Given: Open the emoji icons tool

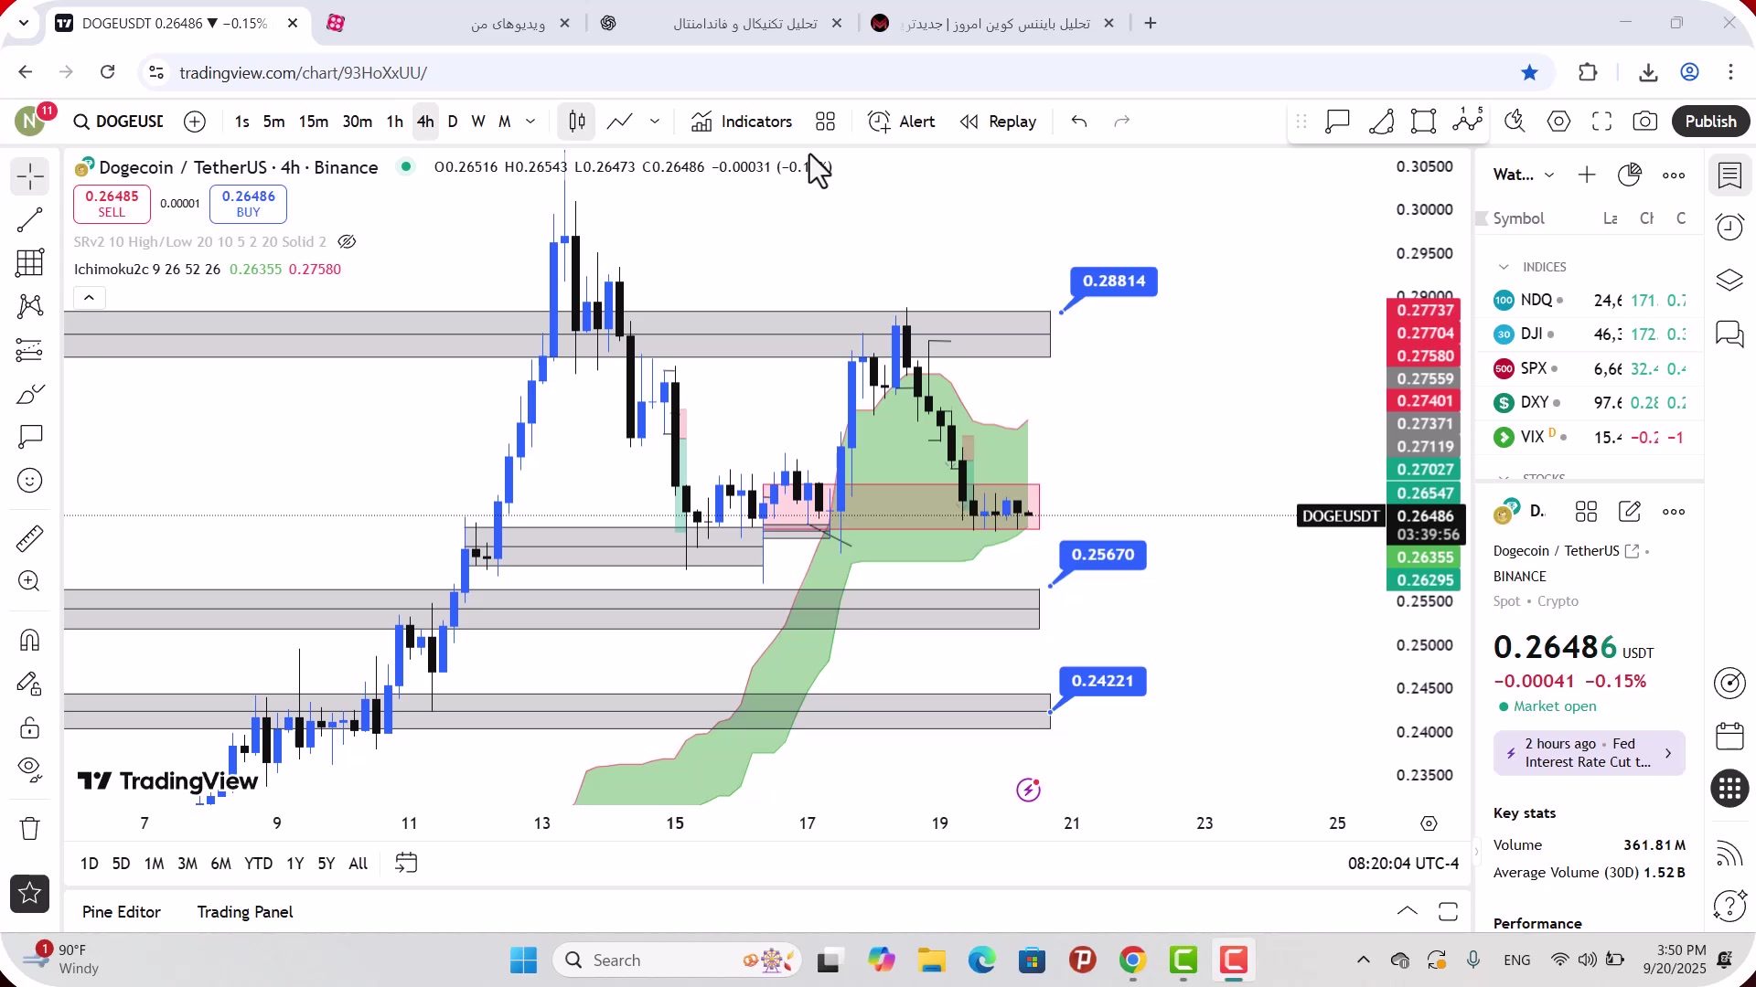Looking at the screenshot, I should pyautogui.click(x=30, y=481).
